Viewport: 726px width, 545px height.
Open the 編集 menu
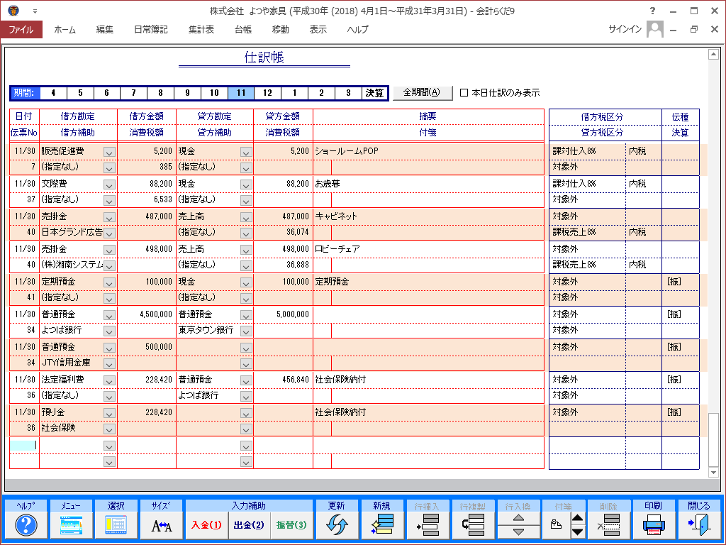(x=105, y=29)
